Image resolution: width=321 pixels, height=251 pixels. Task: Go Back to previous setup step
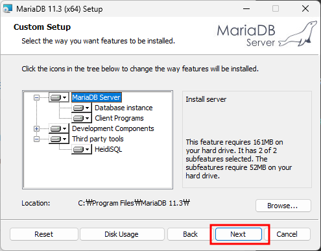190,234
